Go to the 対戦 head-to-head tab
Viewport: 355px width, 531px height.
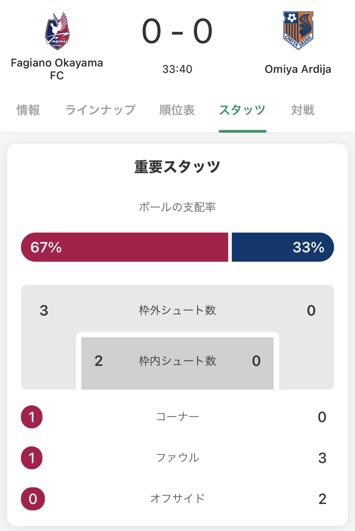coord(303,110)
